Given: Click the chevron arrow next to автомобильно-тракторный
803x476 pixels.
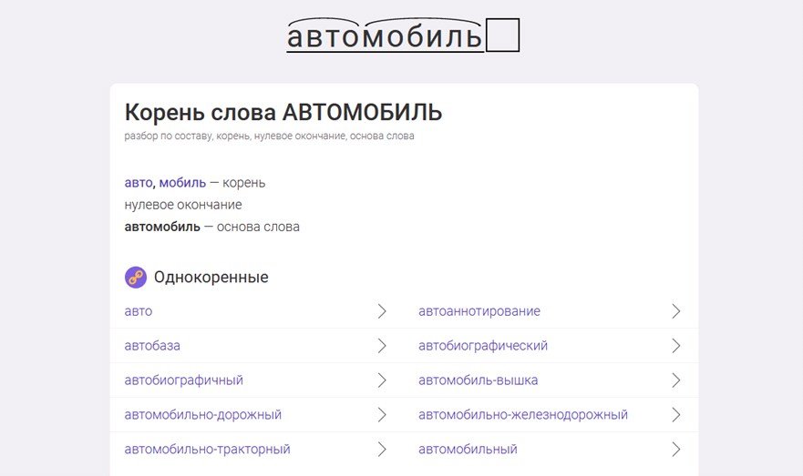Looking at the screenshot, I should 382,449.
